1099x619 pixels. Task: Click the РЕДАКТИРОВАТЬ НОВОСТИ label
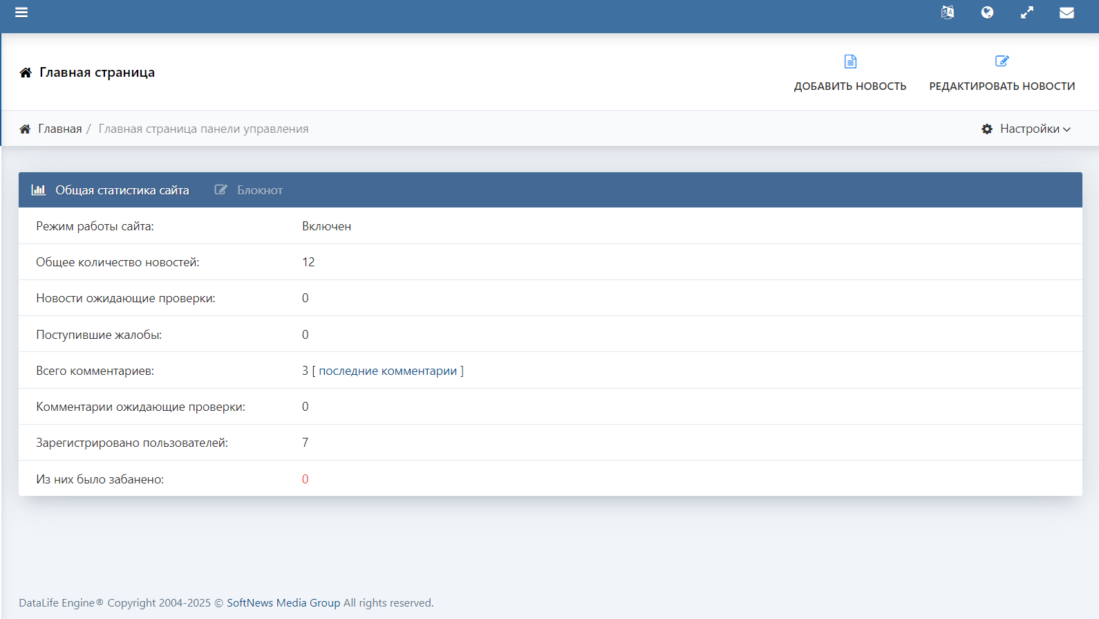click(x=1002, y=86)
